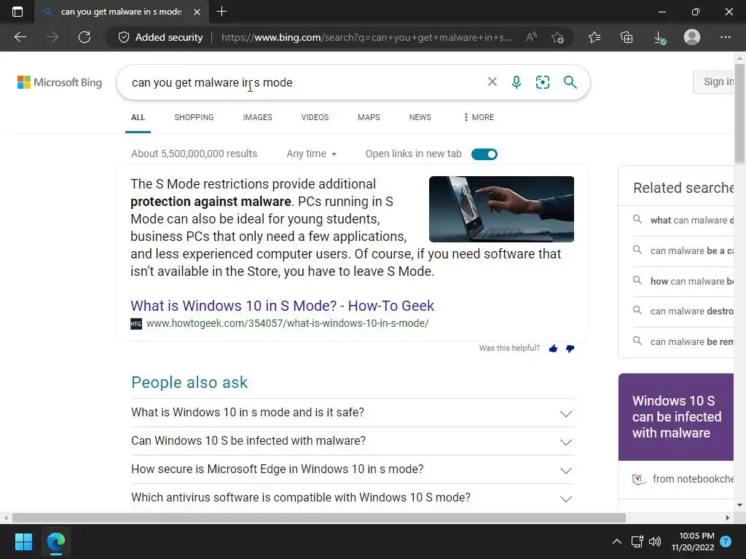Open the tab actions menu icon

pos(17,12)
